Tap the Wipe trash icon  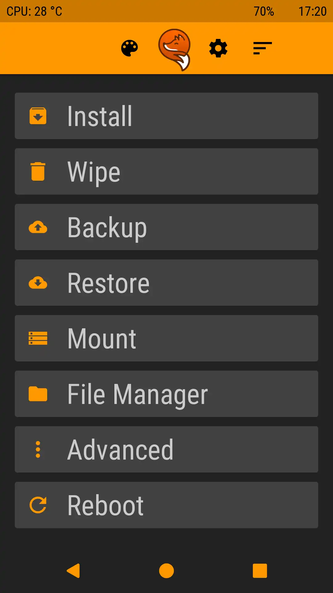pos(38,171)
